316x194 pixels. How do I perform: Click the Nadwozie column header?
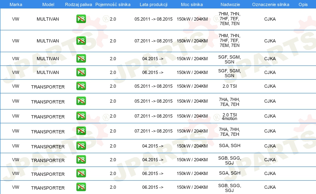pos(229,4)
